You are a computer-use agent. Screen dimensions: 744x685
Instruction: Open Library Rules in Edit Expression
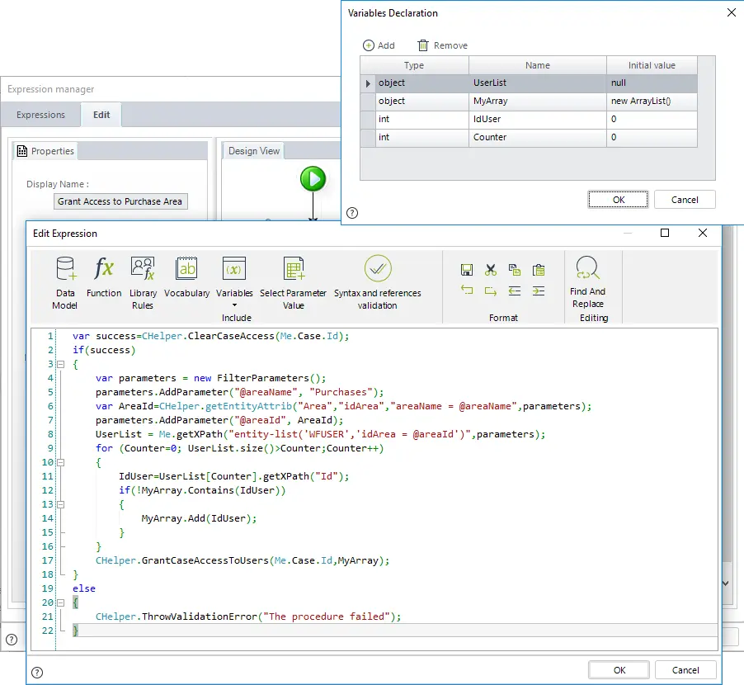coord(143,283)
